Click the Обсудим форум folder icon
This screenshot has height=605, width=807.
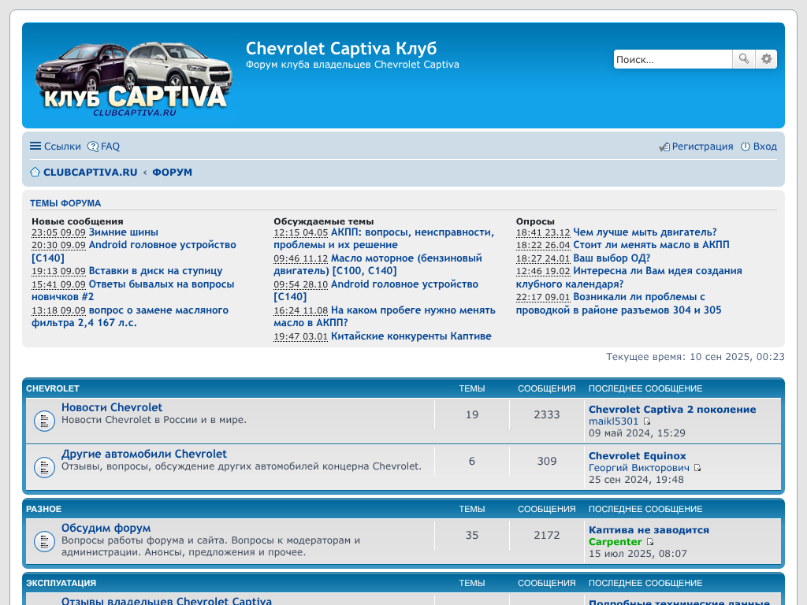tap(44, 541)
